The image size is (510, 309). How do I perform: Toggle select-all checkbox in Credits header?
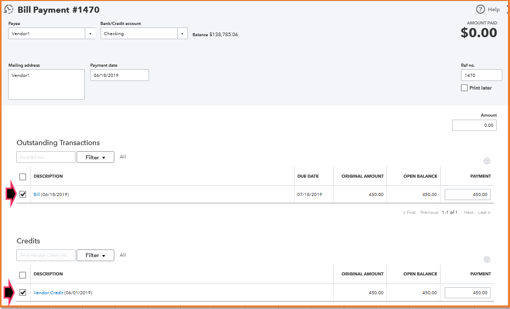pyautogui.click(x=23, y=275)
